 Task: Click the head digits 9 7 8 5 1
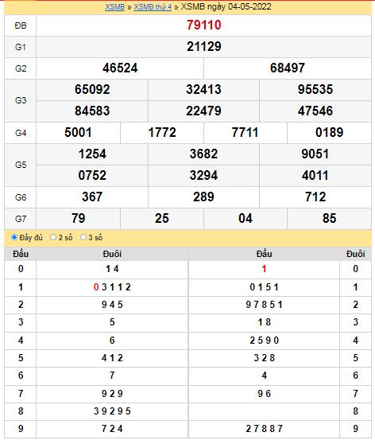click(264, 305)
